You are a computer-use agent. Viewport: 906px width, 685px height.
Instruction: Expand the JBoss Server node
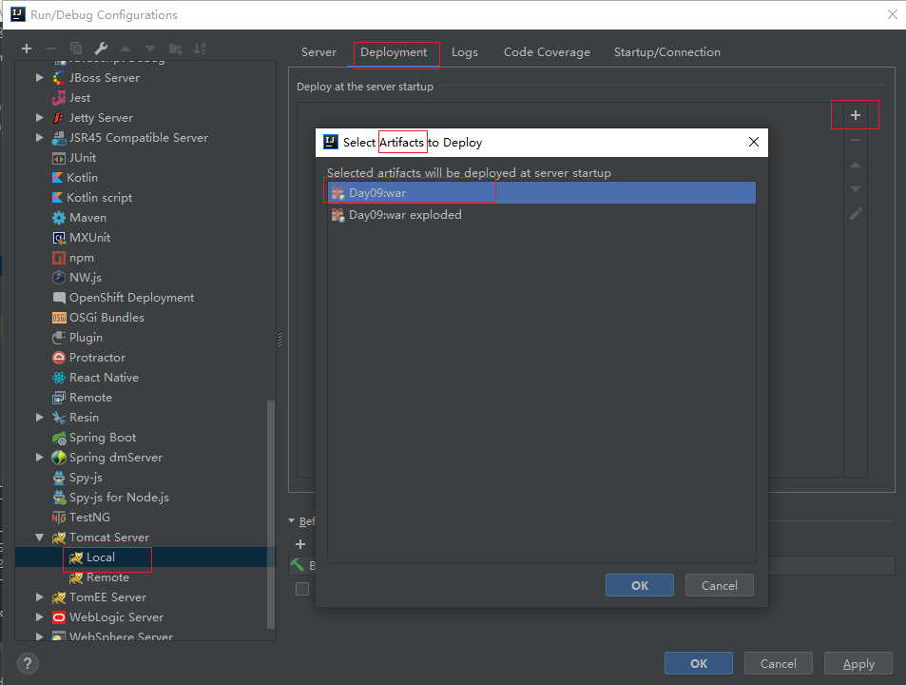tap(40, 78)
